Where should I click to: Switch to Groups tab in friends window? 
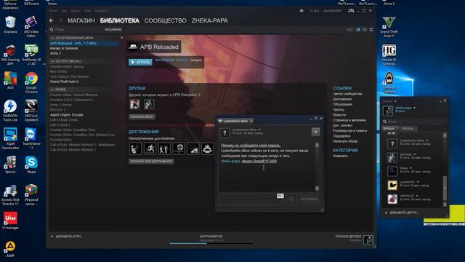click(407, 129)
